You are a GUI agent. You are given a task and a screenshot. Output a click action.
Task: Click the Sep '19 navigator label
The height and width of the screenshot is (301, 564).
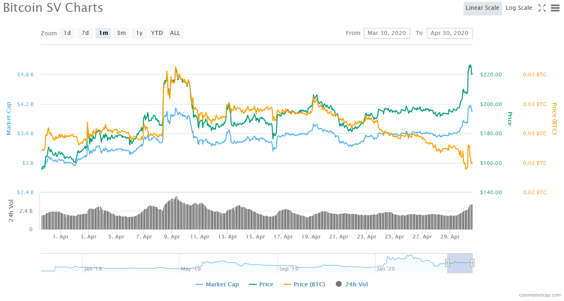[x=289, y=269]
